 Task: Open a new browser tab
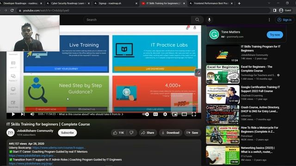[239, 3]
